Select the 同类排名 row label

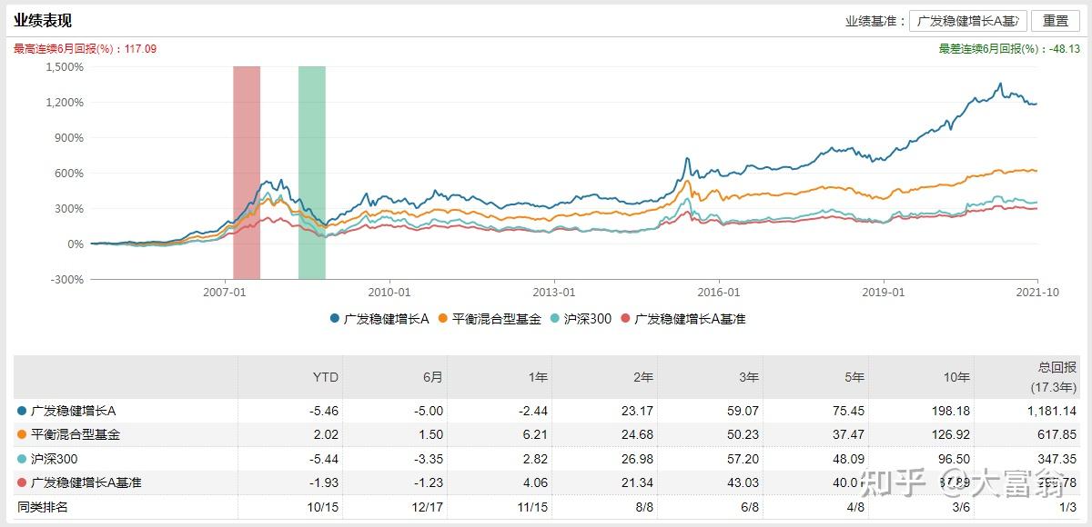[x=43, y=506]
